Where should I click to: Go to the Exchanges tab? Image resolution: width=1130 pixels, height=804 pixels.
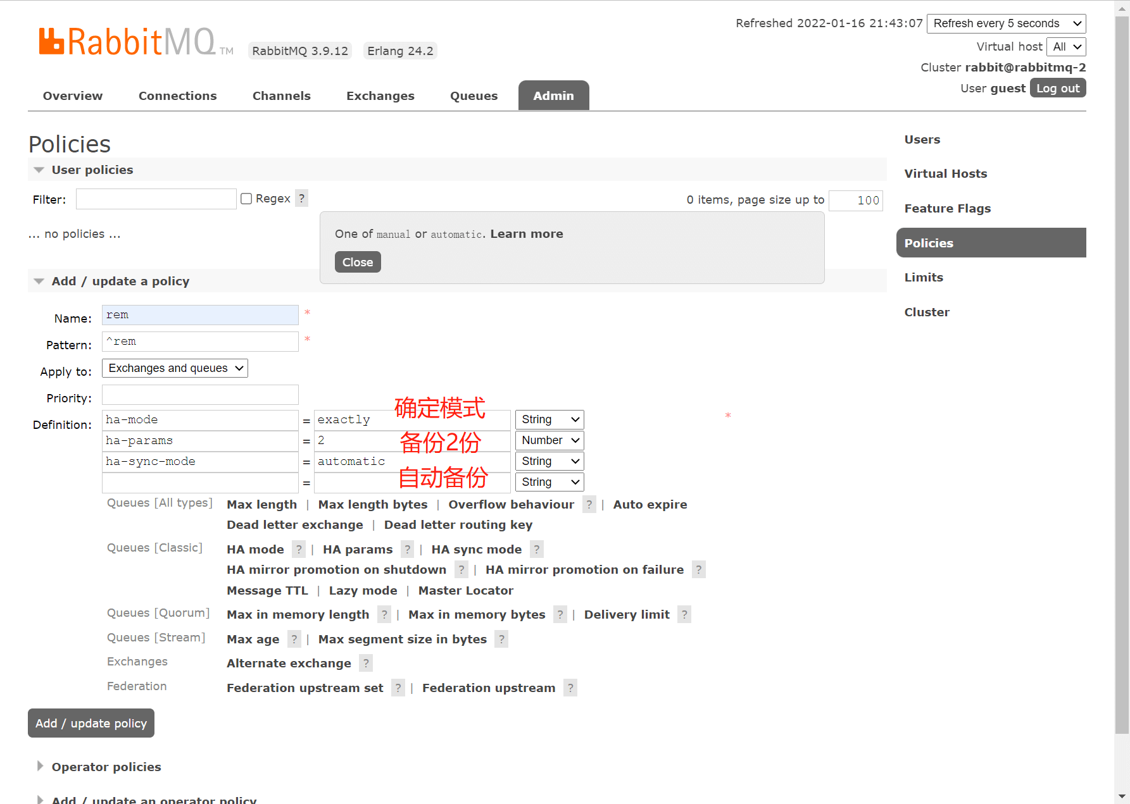[x=380, y=96]
